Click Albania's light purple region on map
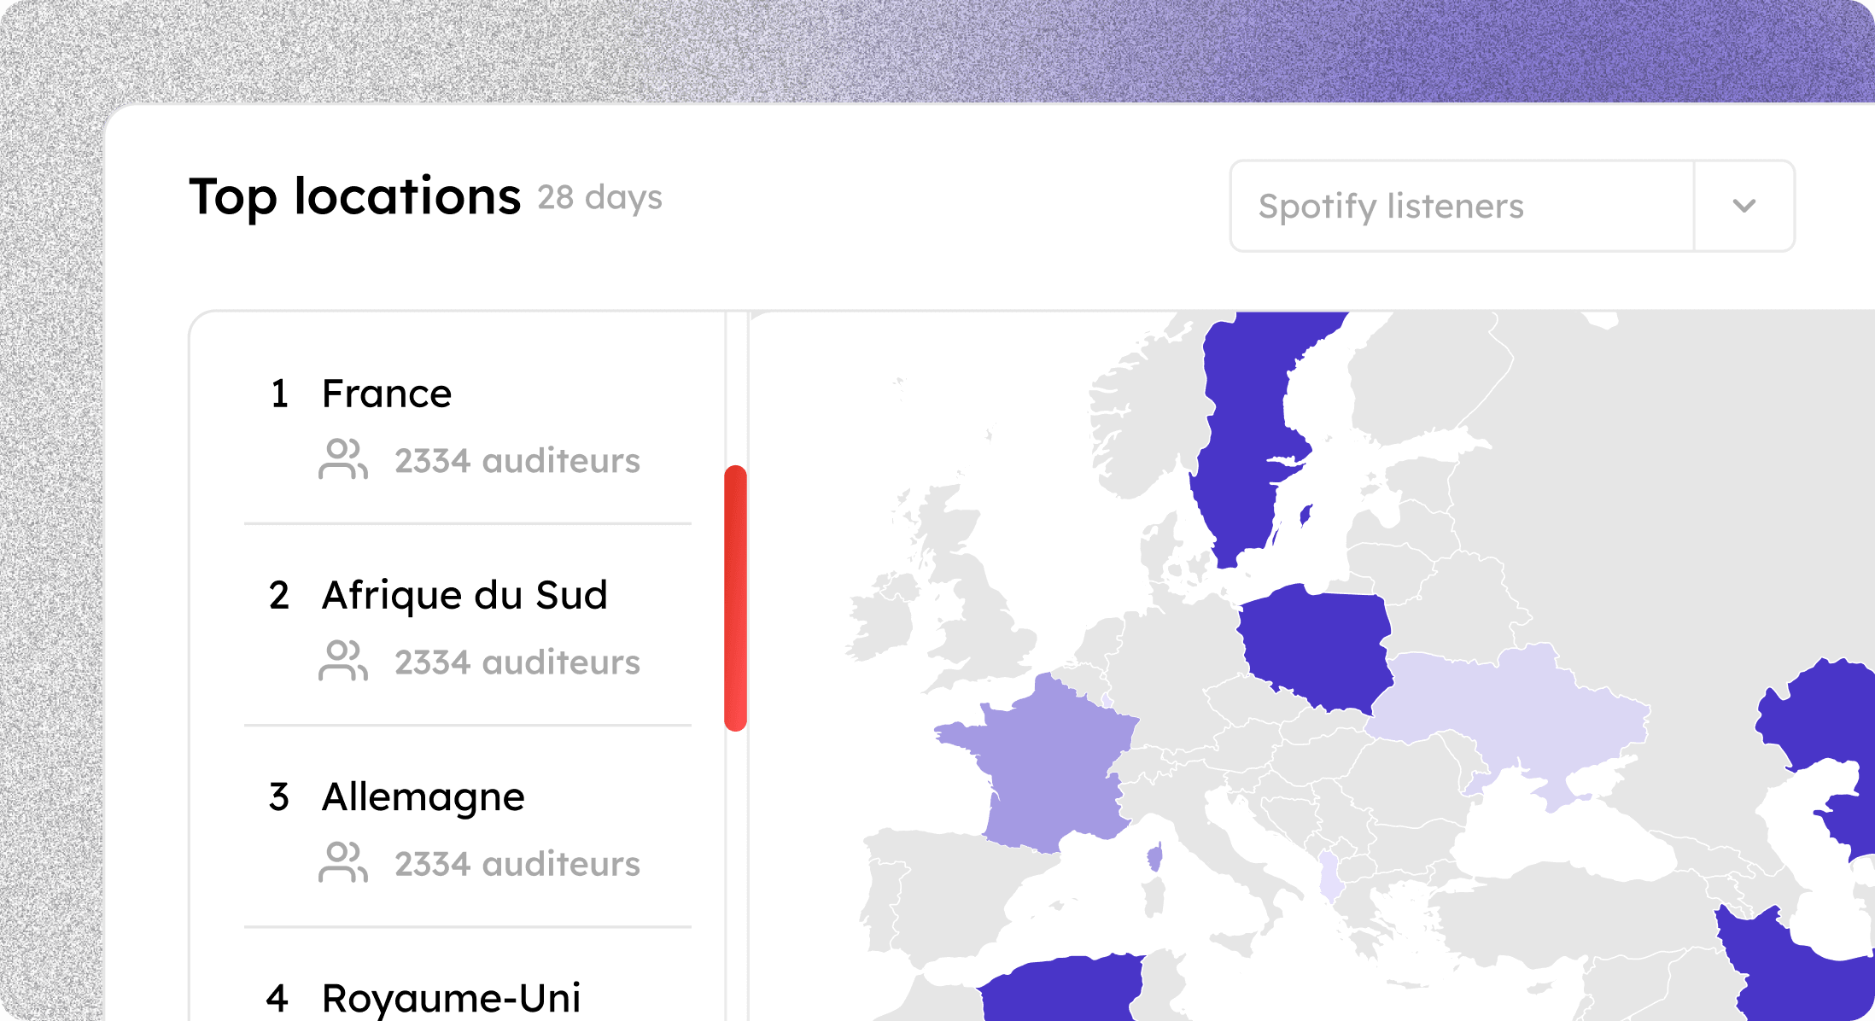1875x1021 pixels. click(1330, 877)
